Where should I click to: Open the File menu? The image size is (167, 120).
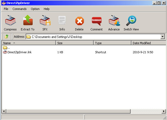click(x=6, y=9)
